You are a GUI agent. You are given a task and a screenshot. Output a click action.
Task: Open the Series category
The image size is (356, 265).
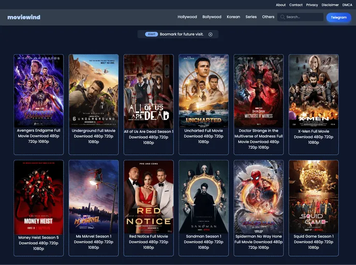(251, 17)
